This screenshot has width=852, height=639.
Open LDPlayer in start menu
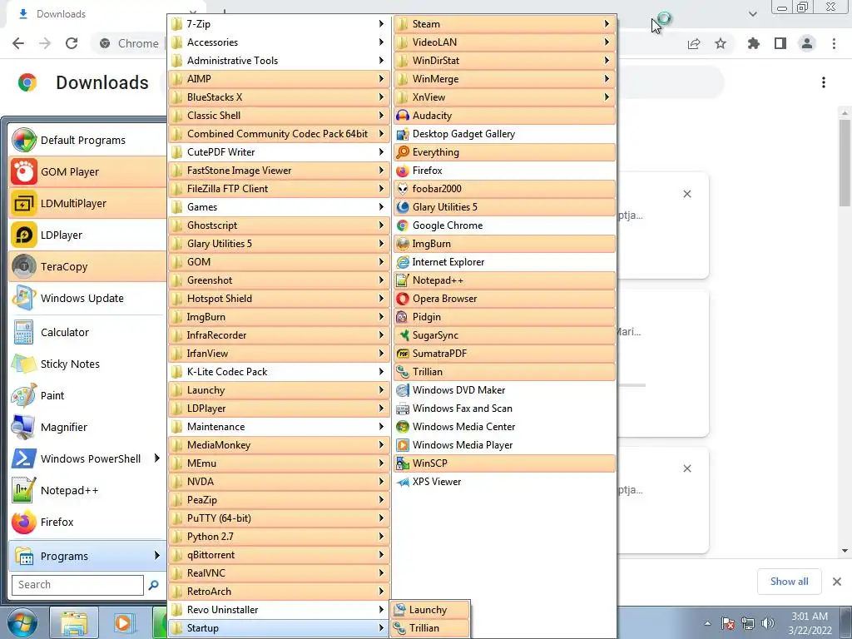point(88,235)
